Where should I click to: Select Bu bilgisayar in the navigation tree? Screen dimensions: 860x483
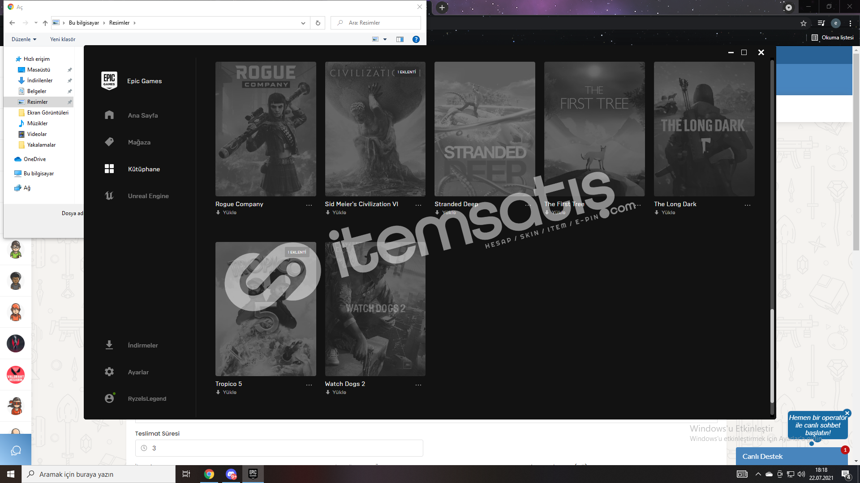(39, 174)
